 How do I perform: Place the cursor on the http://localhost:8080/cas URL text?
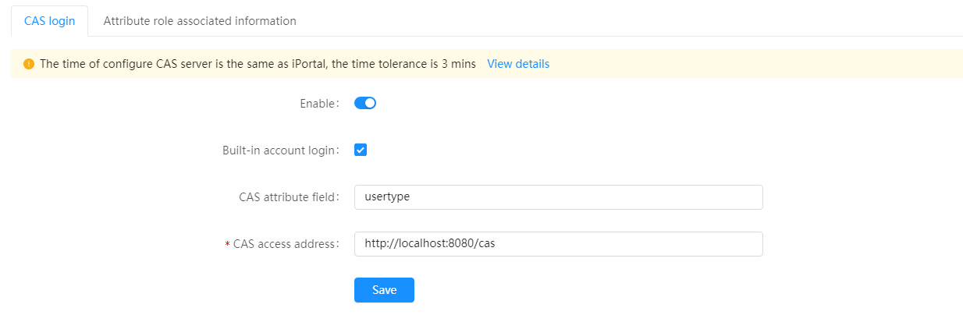coord(430,244)
